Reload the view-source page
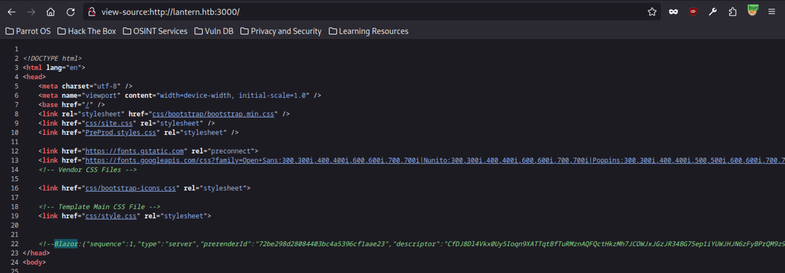The width and height of the screenshot is (785, 273). point(71,12)
